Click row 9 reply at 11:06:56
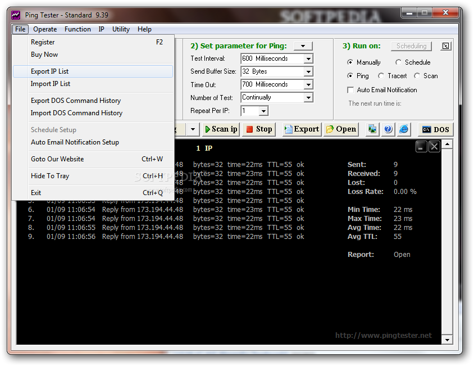The height and width of the screenshot is (366, 474). [166, 237]
